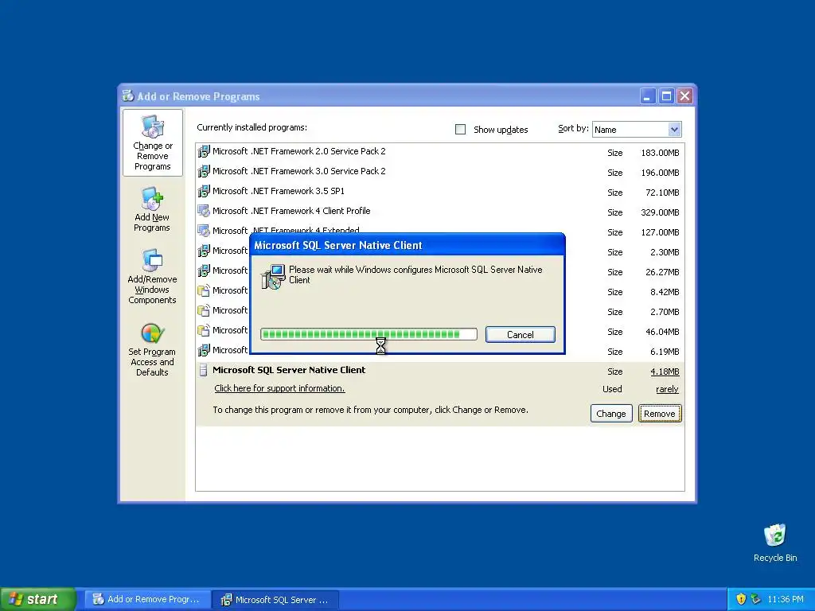Screen dimensions: 815x611
Task: Select Microsoft .NET Framework 2.0 Service Pack 2
Action: click(x=299, y=151)
